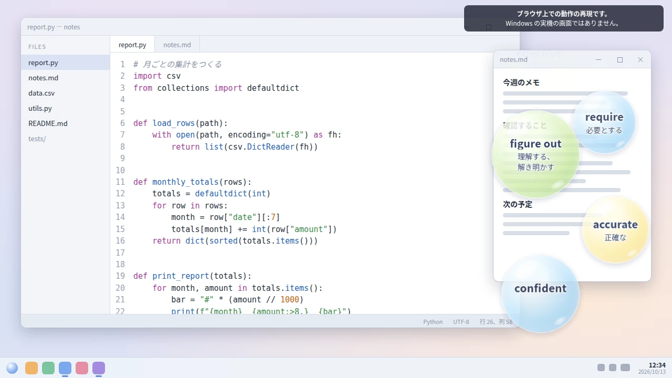Screen dimensions: 672x378
Task: Pop the 'figure out' word bubble
Action: click(x=535, y=154)
